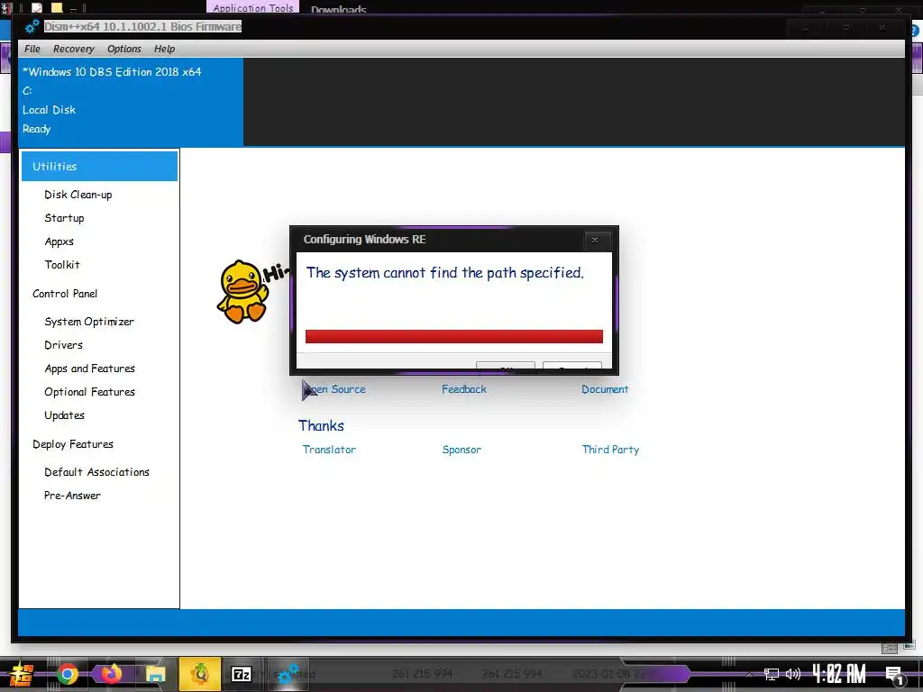Switch to Application Tools ribbon tab in Explorer
Viewport: 923px width, 692px height.
pos(253,7)
